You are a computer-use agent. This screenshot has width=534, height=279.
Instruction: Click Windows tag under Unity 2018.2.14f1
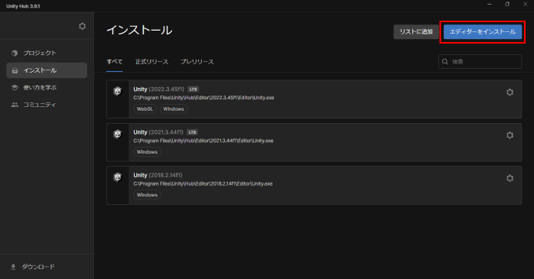(x=147, y=195)
